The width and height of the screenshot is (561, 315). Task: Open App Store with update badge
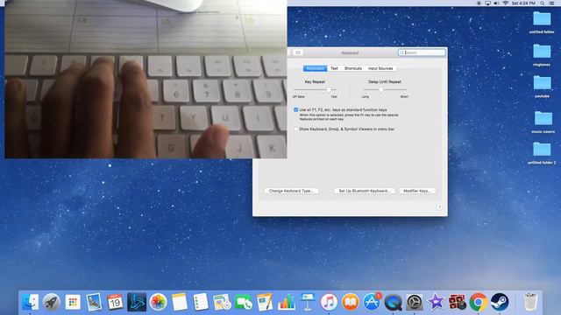coord(372,302)
